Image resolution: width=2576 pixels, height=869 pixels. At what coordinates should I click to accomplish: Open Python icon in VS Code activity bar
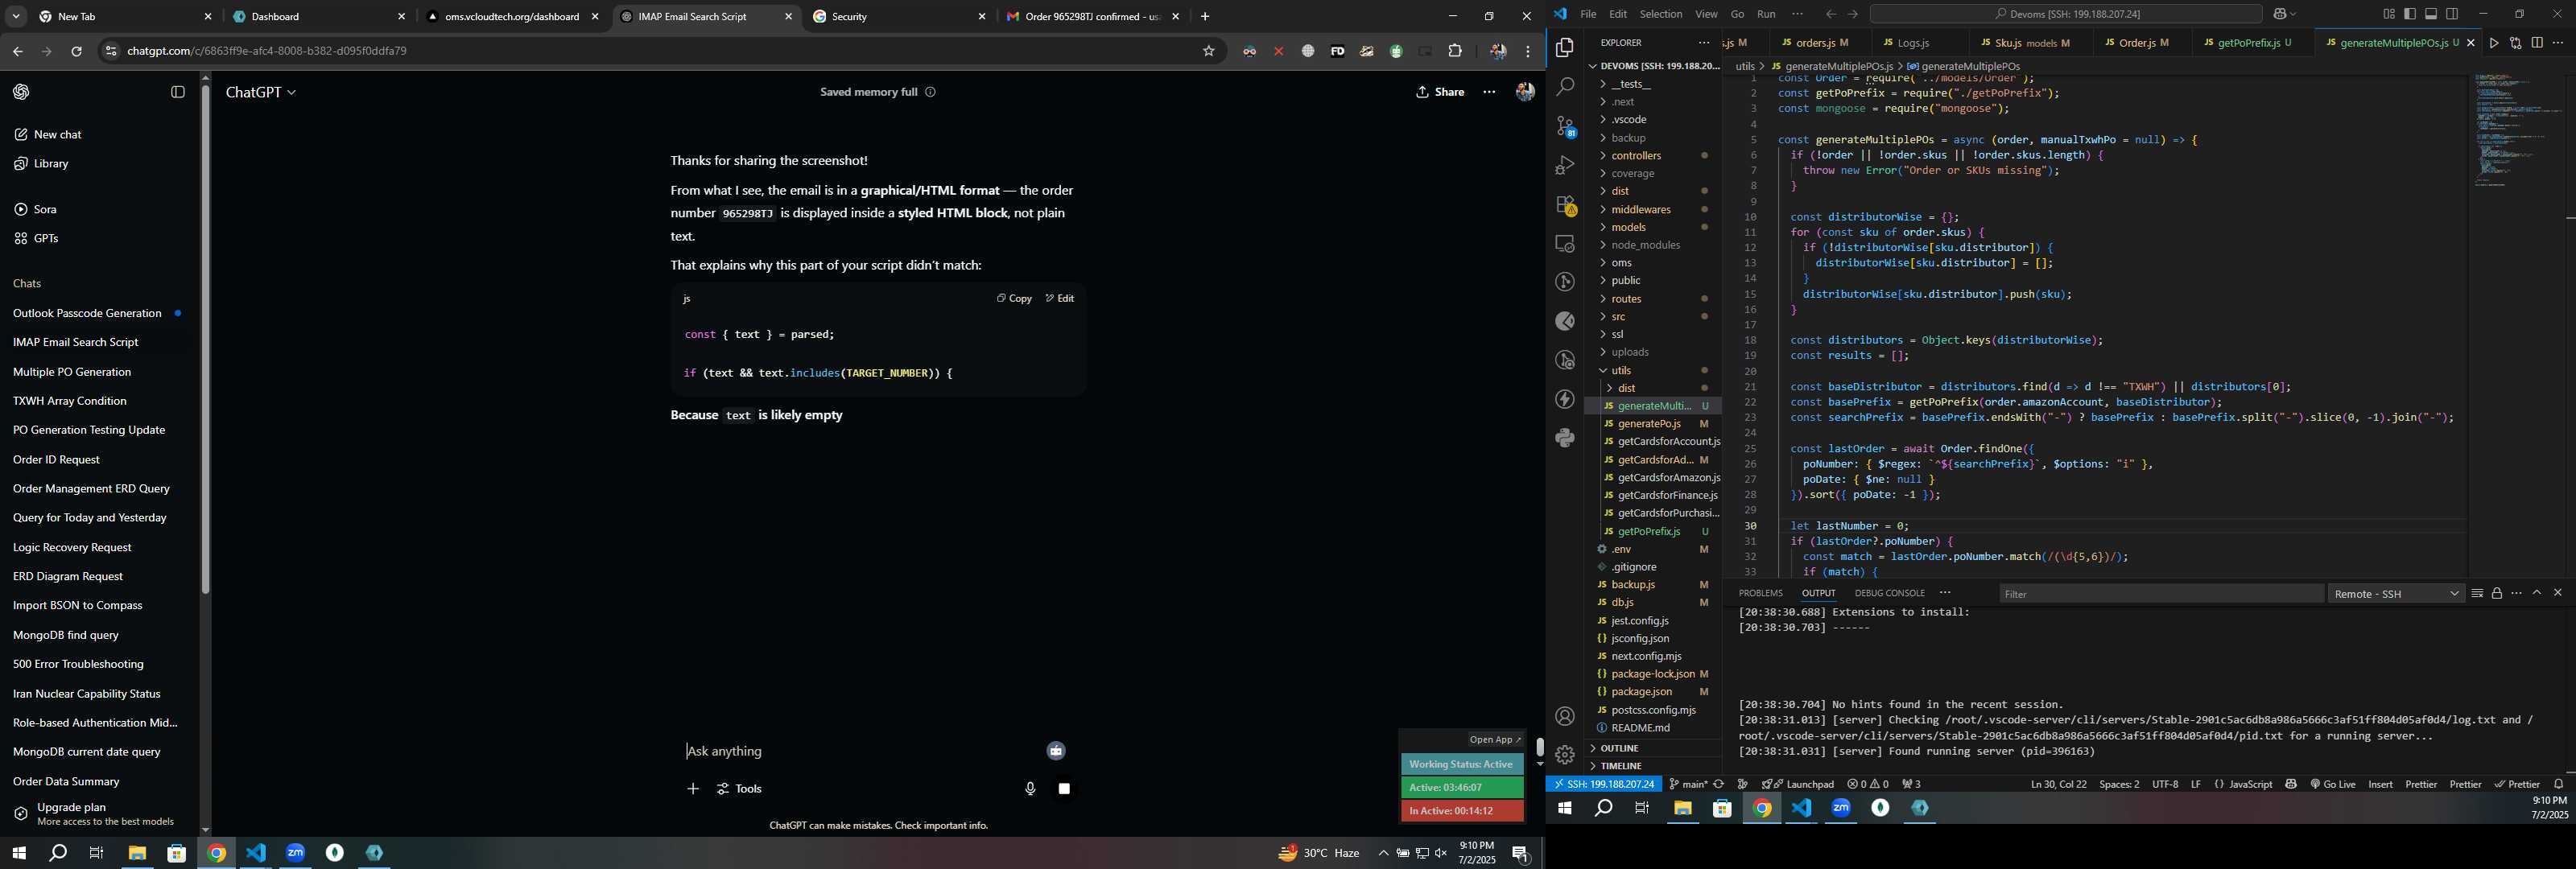point(1565,438)
